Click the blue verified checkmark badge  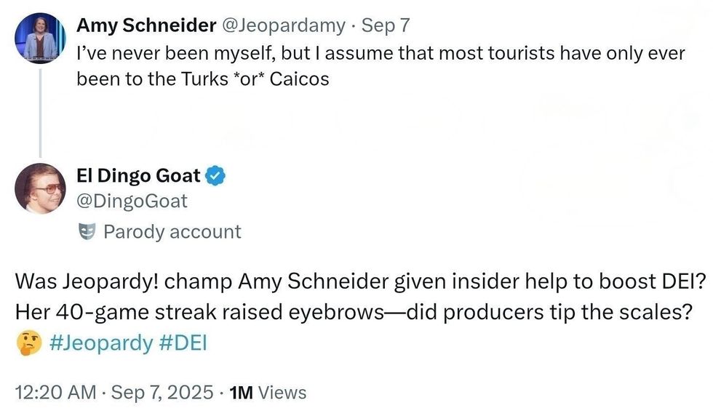(216, 175)
